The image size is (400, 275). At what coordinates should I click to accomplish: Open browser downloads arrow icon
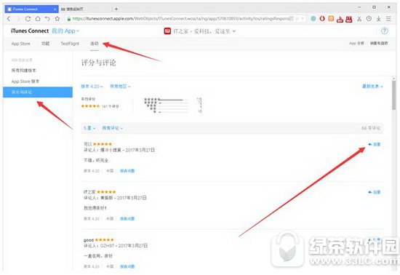pos(379,19)
